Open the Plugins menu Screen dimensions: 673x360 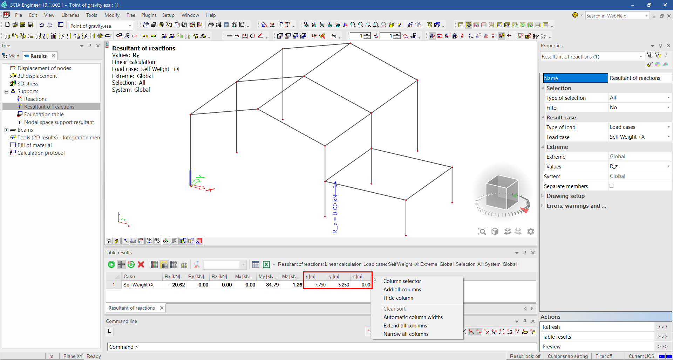[149, 15]
